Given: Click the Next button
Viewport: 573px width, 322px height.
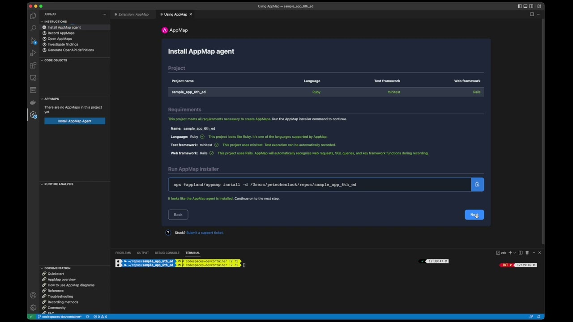Looking at the screenshot, I should (x=474, y=215).
